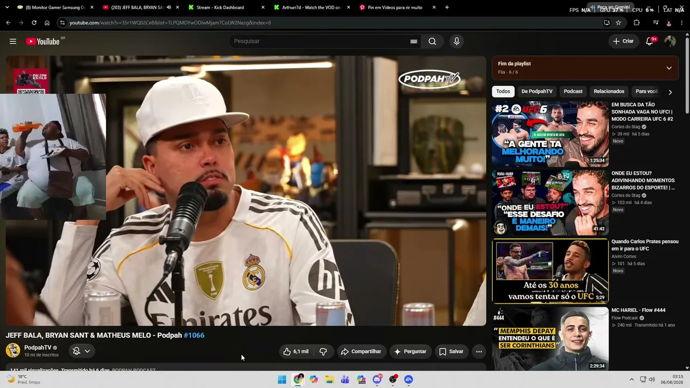The image size is (690, 388).
Task: Expand the Fim da playlist panel
Action: coord(669,68)
